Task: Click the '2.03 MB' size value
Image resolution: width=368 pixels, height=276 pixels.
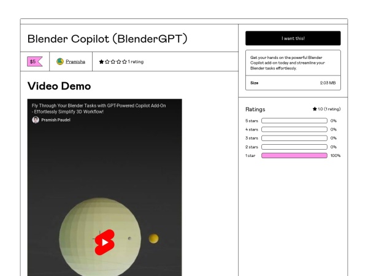Action: click(x=328, y=83)
